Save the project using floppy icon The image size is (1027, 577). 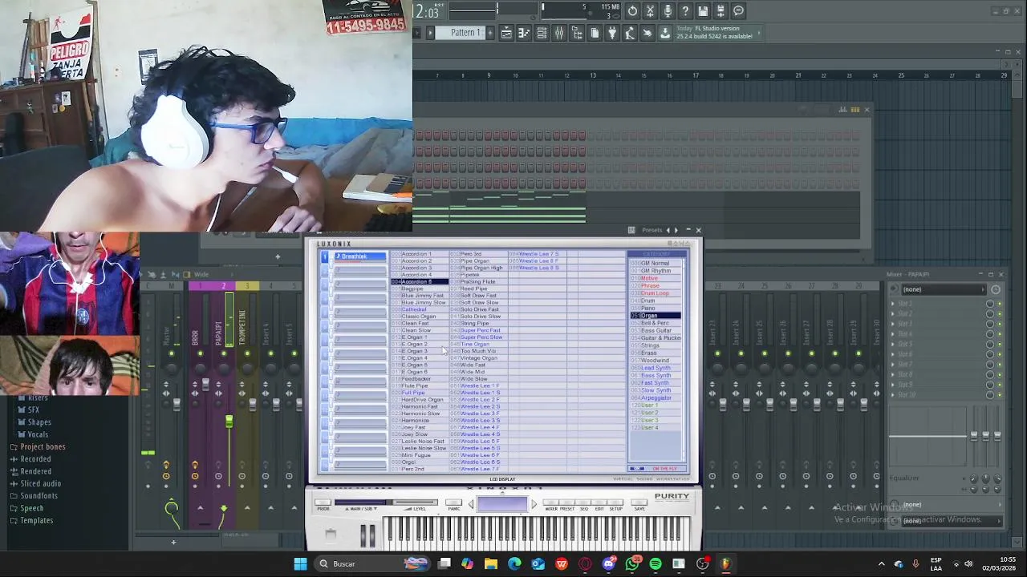pos(703,10)
